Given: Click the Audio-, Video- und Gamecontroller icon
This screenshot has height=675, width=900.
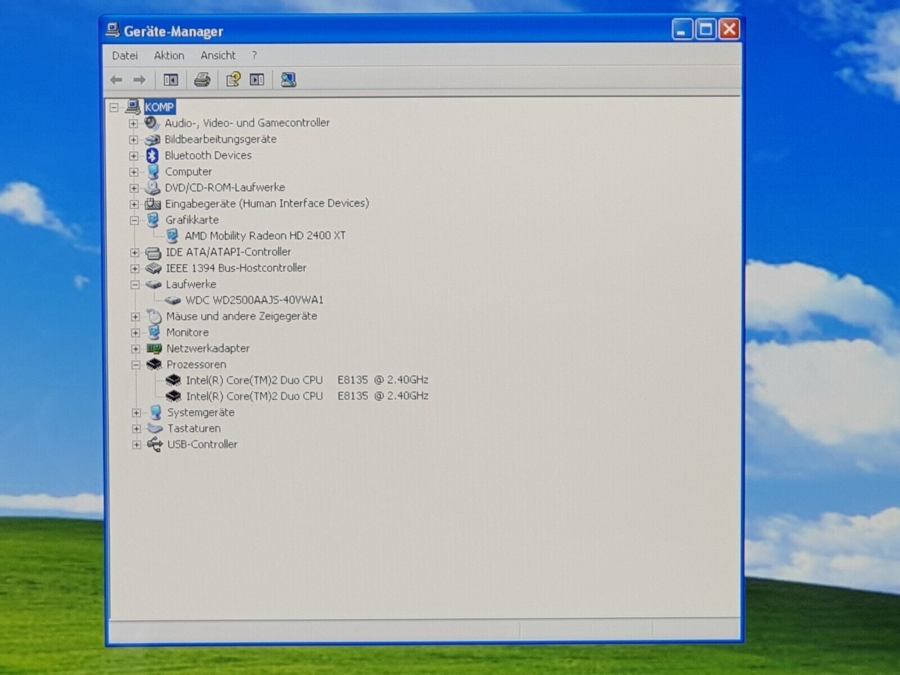Looking at the screenshot, I should point(151,123).
